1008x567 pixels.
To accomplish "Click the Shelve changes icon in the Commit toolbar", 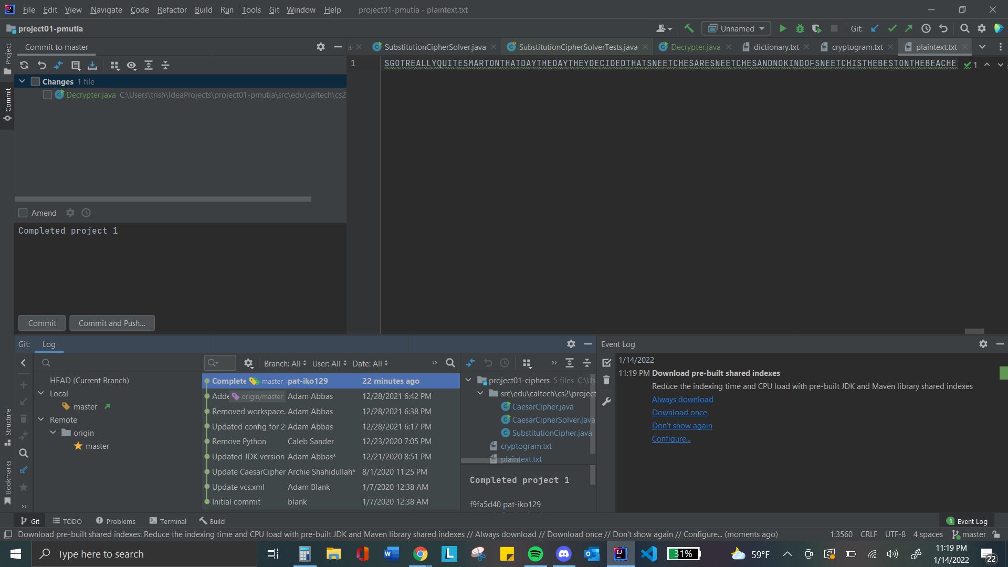I will (x=92, y=65).
